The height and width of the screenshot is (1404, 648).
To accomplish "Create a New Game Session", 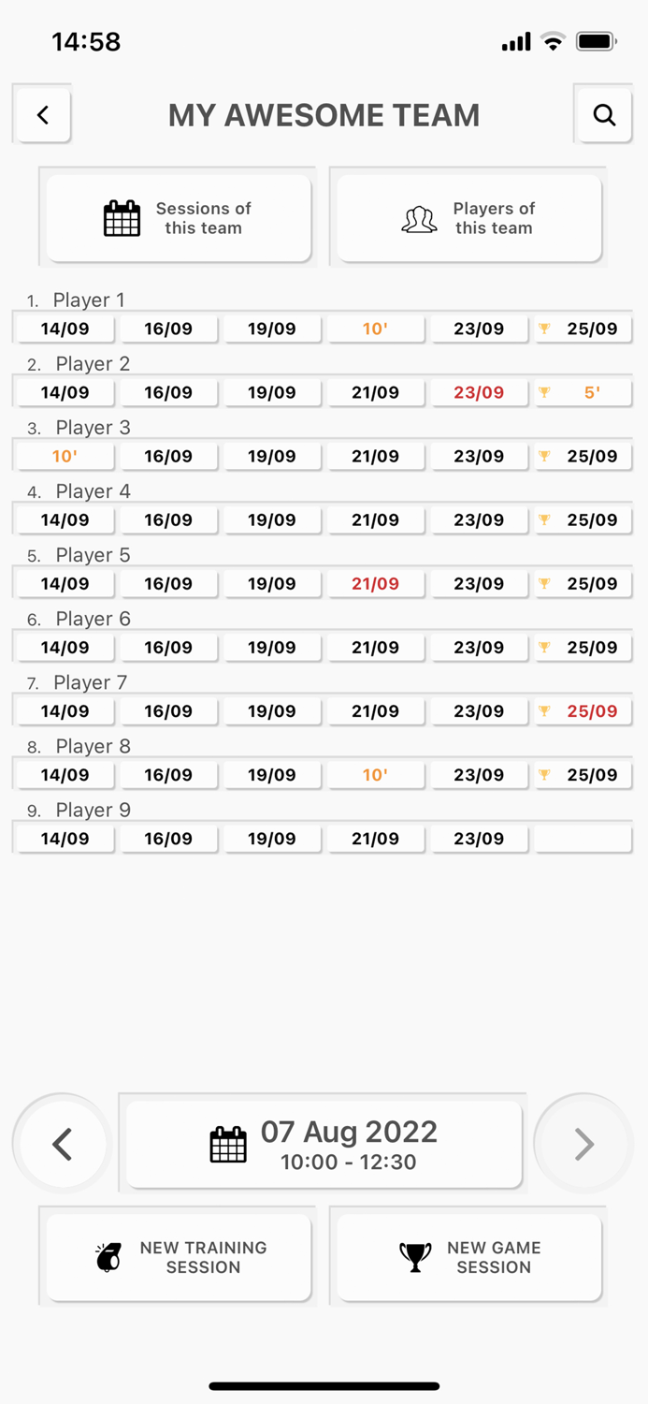I will (x=468, y=1257).
